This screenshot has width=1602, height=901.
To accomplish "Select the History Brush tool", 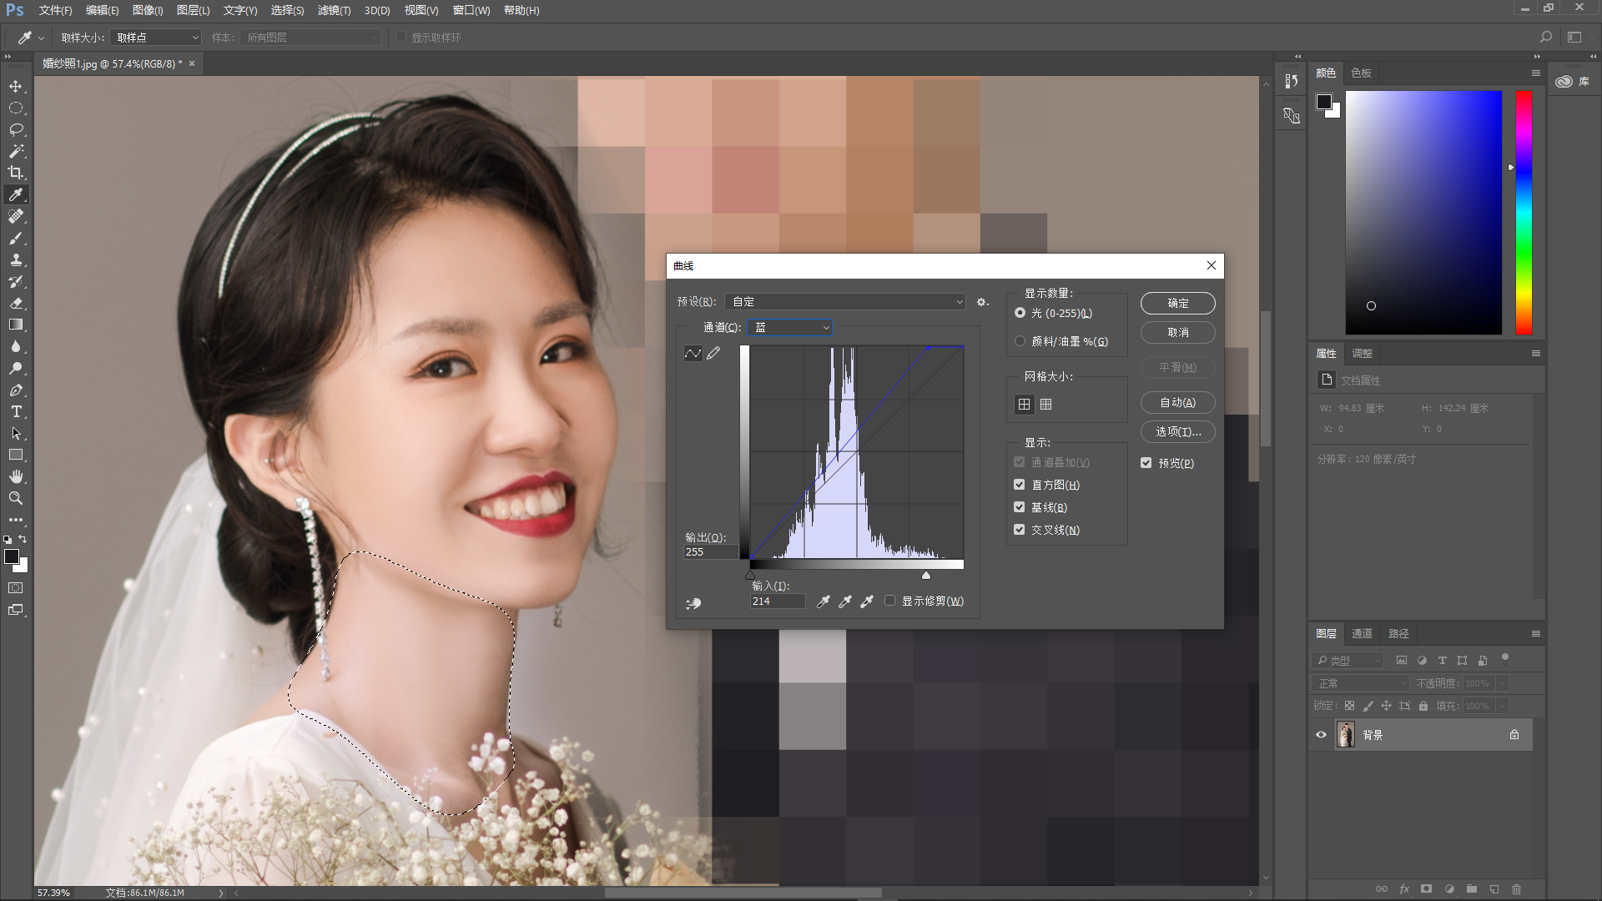I will click(x=16, y=282).
